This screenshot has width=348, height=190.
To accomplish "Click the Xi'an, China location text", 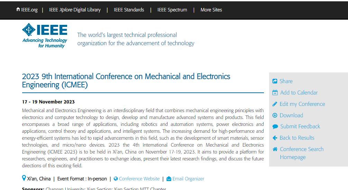I will 39,179.
